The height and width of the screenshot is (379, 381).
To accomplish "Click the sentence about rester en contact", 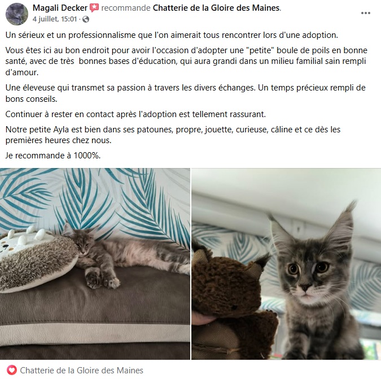I will click(x=135, y=114).
